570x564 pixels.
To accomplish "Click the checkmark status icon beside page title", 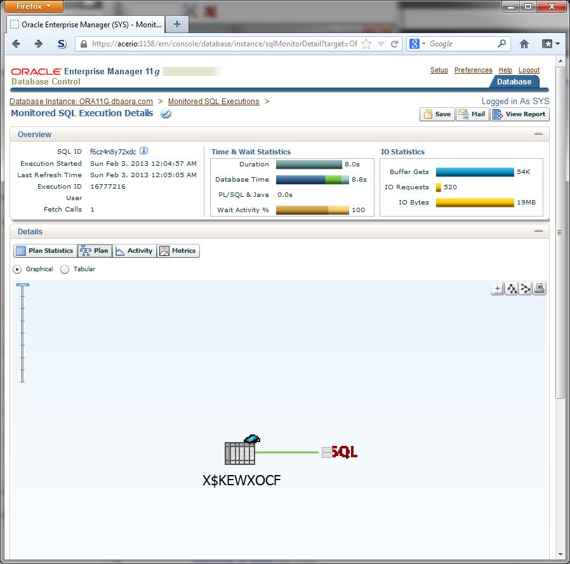I will click(x=166, y=114).
